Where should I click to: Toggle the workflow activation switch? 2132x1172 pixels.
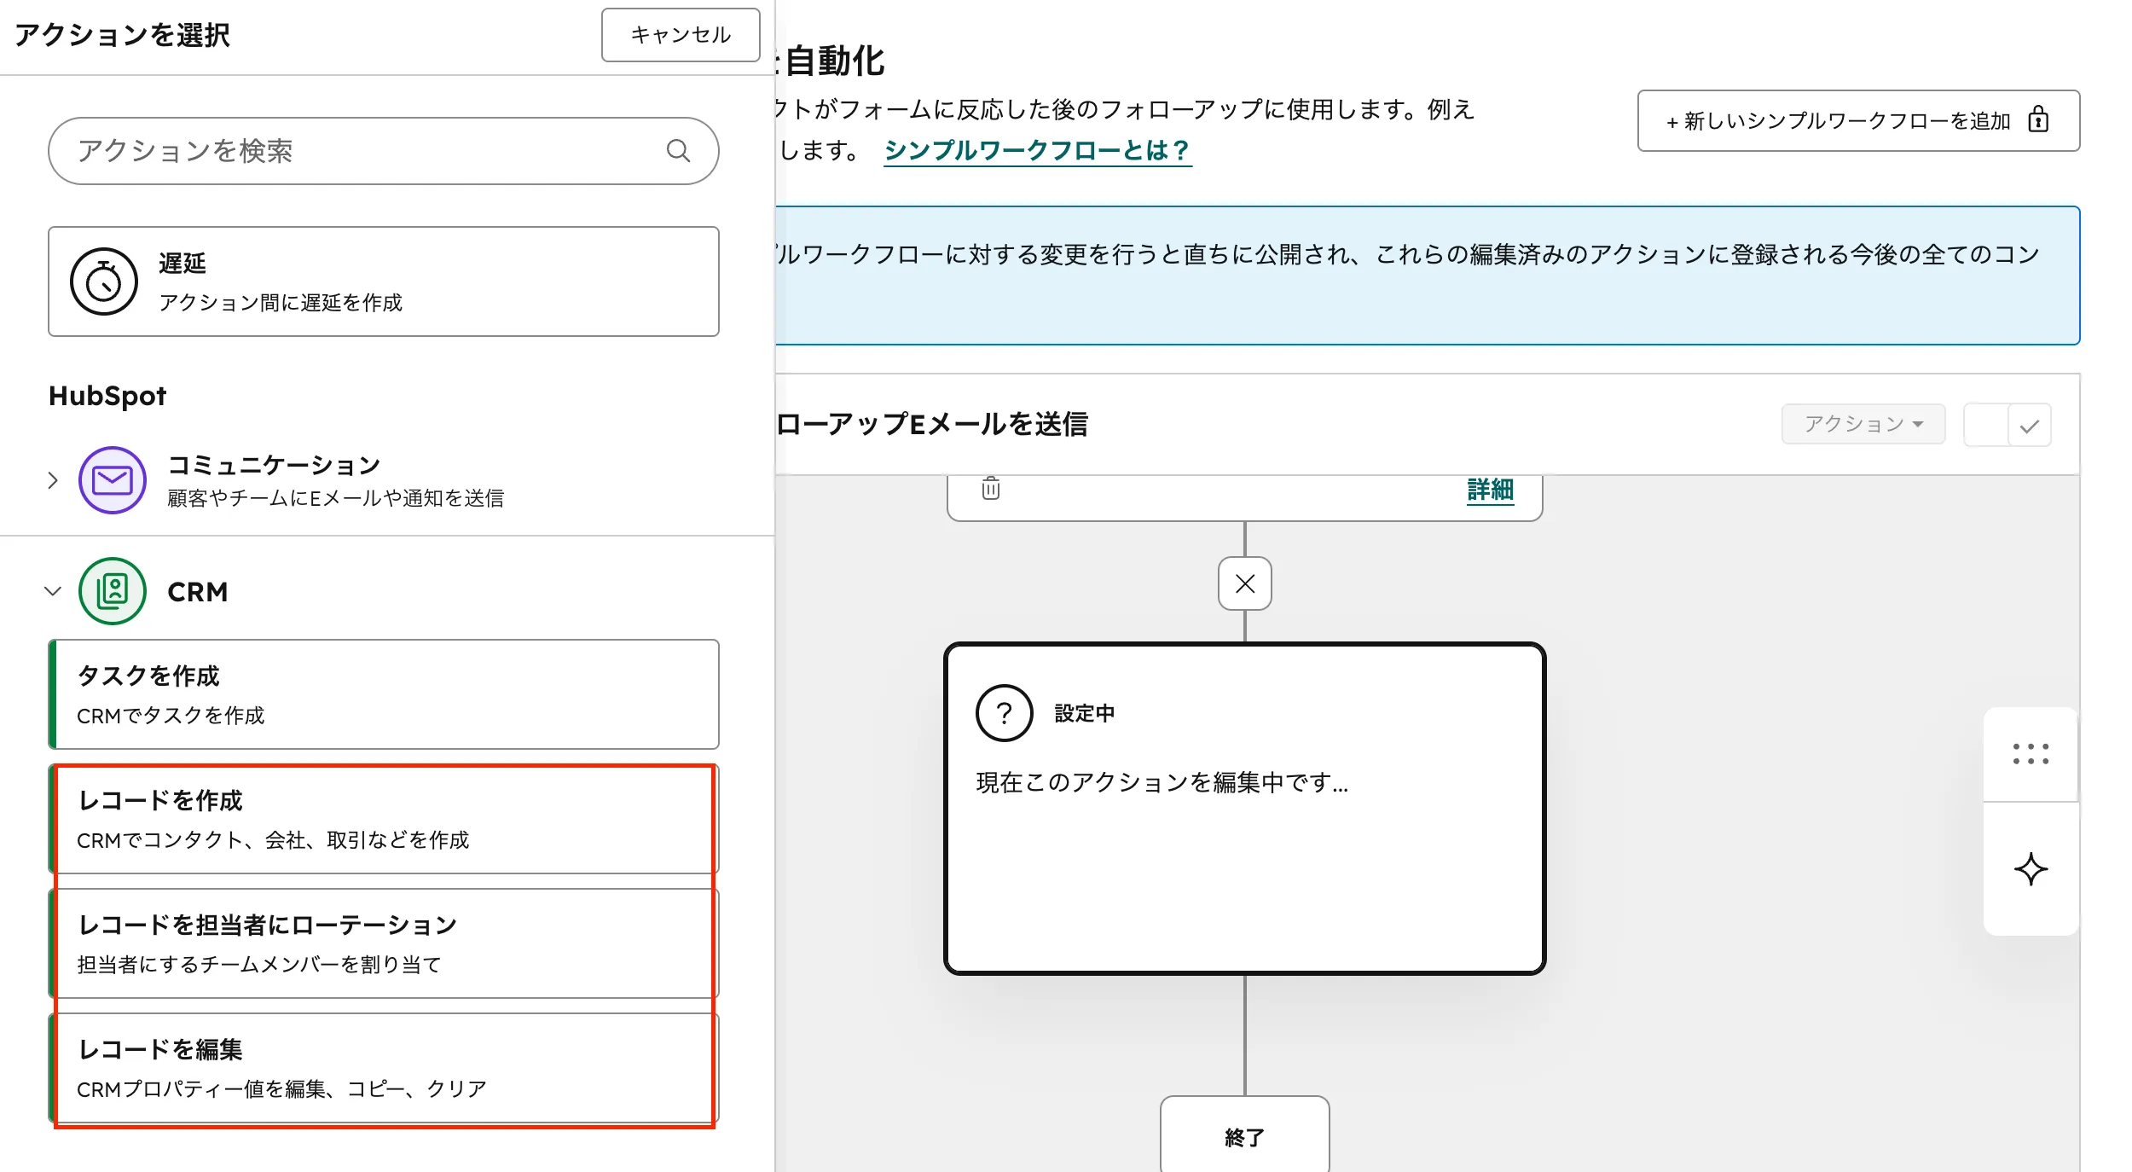tap(2007, 424)
